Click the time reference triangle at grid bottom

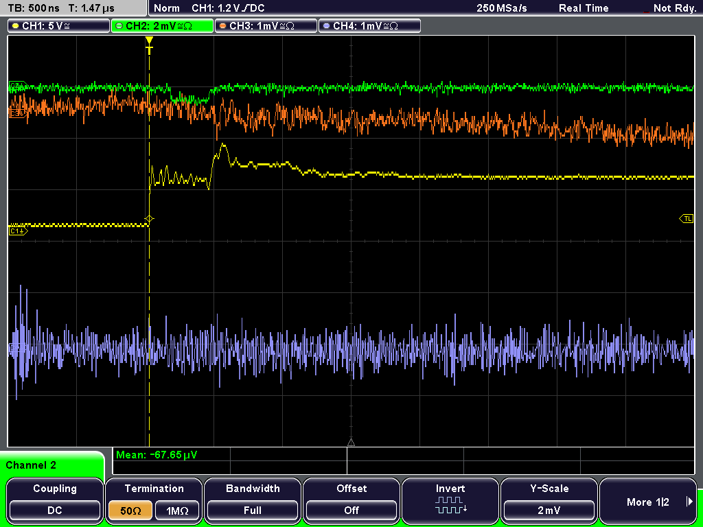[351, 443]
